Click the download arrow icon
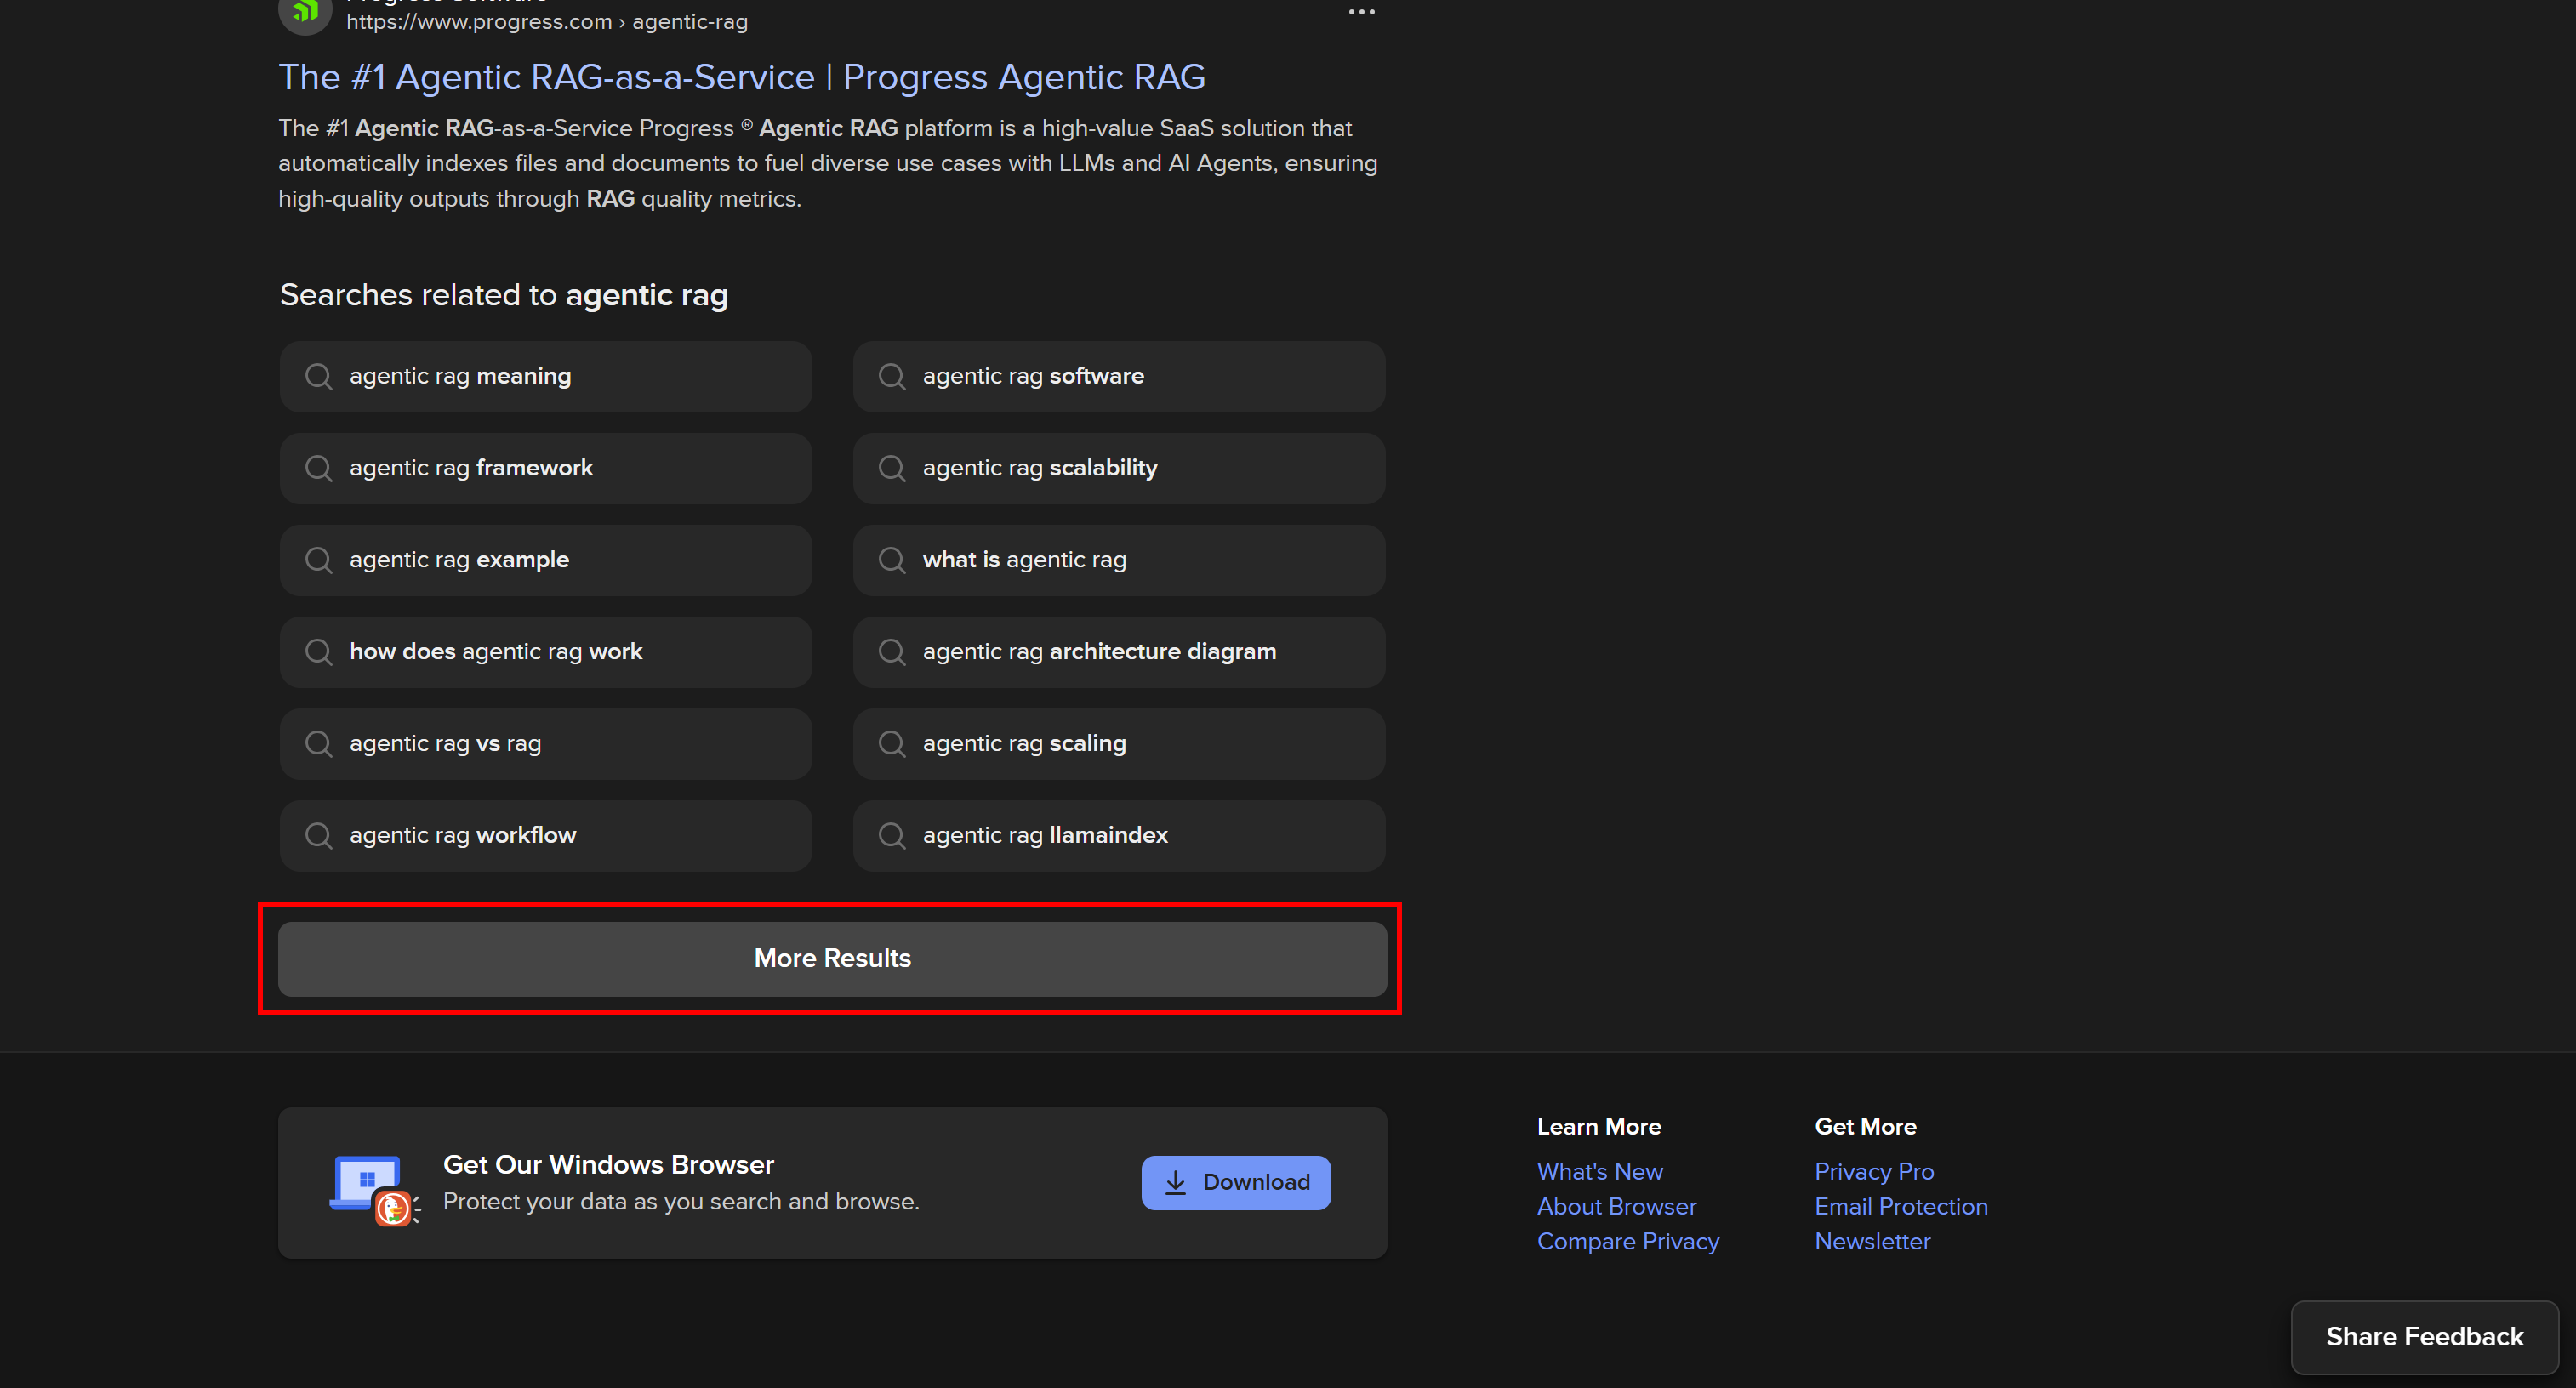The width and height of the screenshot is (2576, 1388). tap(1175, 1183)
